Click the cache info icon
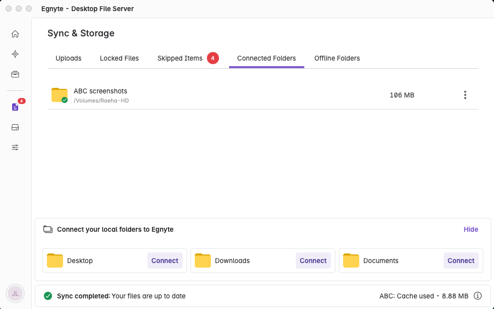The width and height of the screenshot is (494, 309). 478,296
